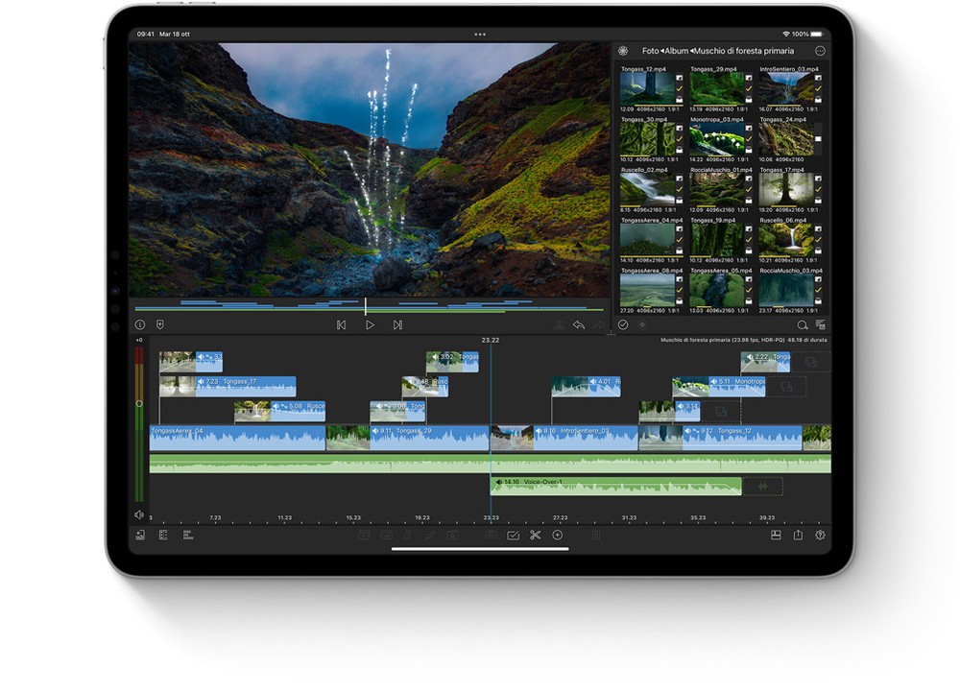This screenshot has height=692, width=960.
Task: Click the undo arrow icon
Action: pos(579,325)
